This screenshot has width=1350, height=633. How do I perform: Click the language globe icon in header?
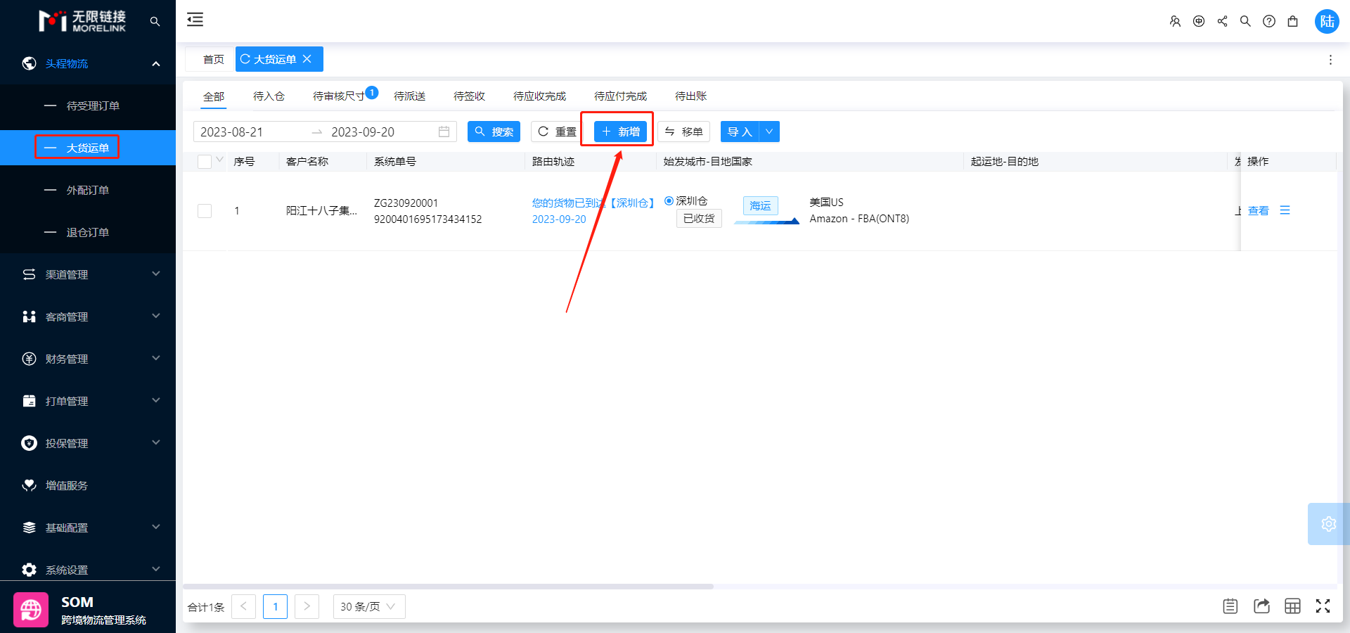[1199, 21]
